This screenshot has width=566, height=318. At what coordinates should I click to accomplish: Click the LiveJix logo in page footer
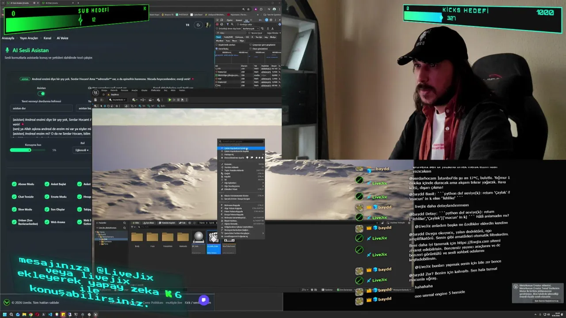pos(7,303)
